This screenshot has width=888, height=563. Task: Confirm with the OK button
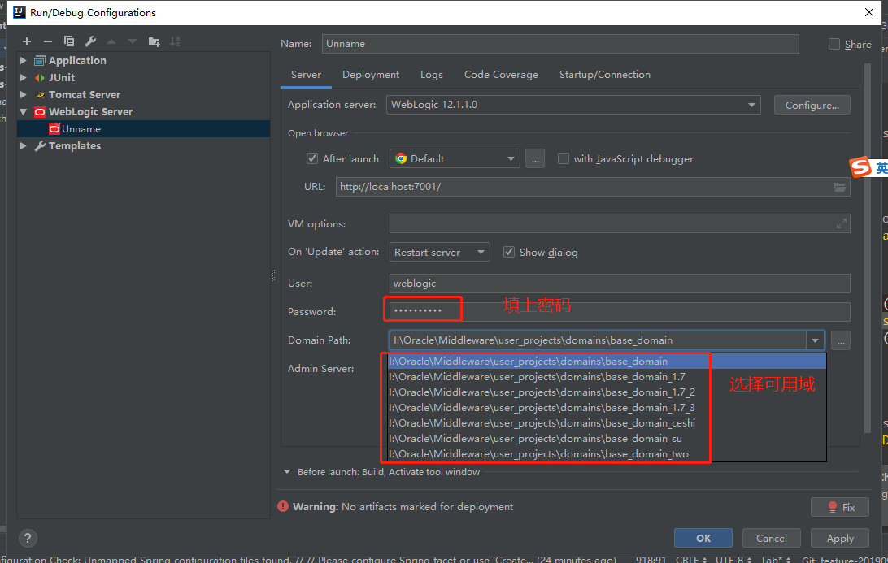point(703,538)
